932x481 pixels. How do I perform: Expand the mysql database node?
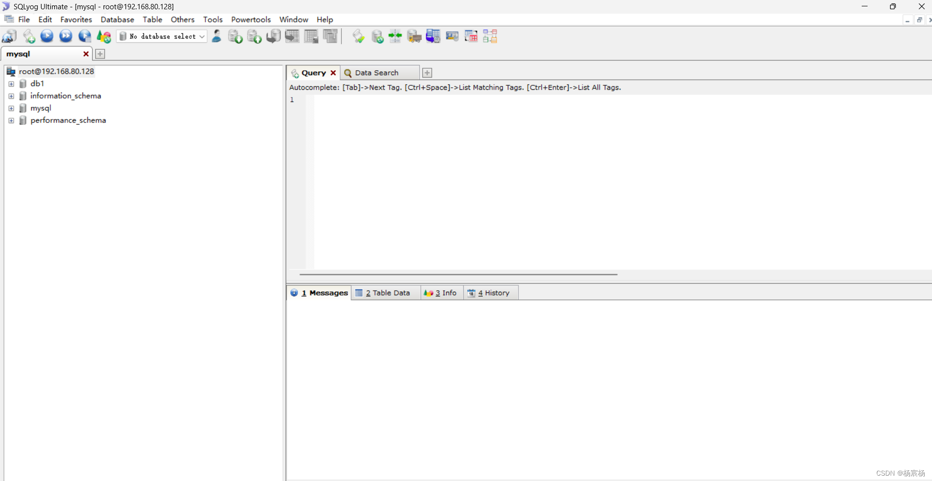[11, 108]
